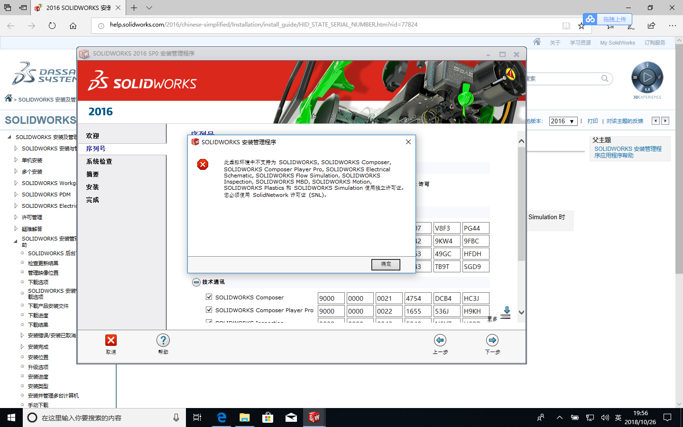Click the 更多 download arrow icon

click(x=506, y=312)
